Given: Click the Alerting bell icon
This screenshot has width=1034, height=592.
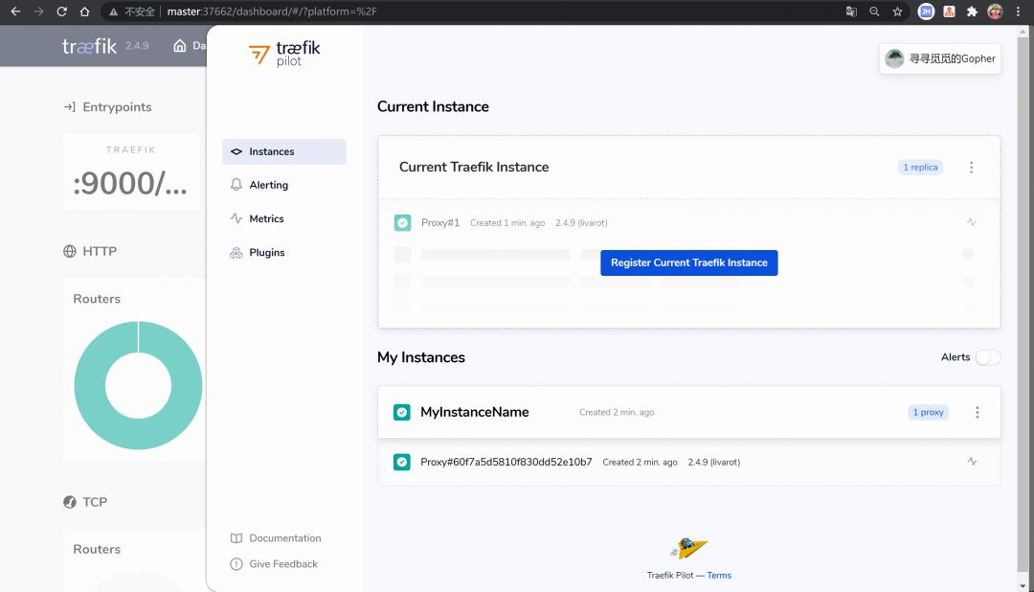Looking at the screenshot, I should pyautogui.click(x=236, y=185).
